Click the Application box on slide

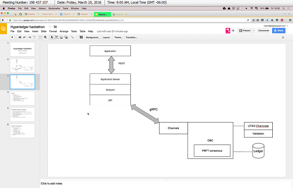110,51
